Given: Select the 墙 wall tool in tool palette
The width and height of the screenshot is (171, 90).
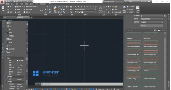Looking at the screenshot, I should (x=9, y=23).
